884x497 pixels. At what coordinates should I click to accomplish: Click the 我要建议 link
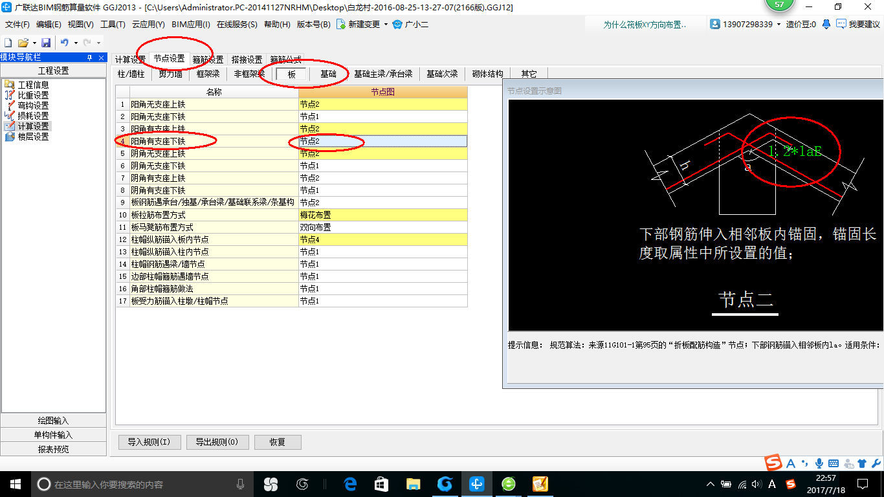(x=864, y=25)
